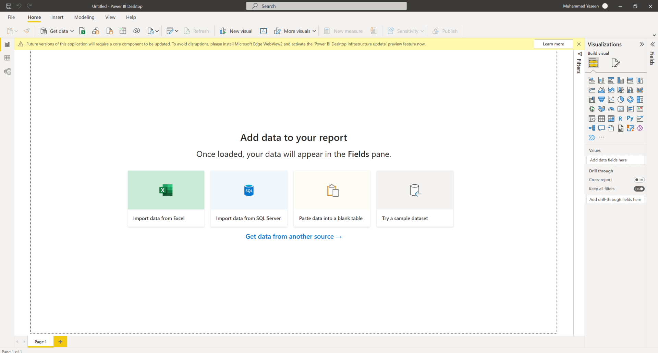Insert a funnel chart visual
Screen dimensions: 658x353
tap(601, 100)
